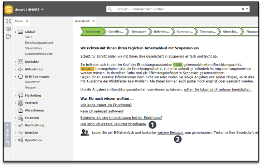Image resolution: width=262 pixels, height=166 pixels.
Task: Open Systemadministration in the menu
Action: (x=39, y=54)
